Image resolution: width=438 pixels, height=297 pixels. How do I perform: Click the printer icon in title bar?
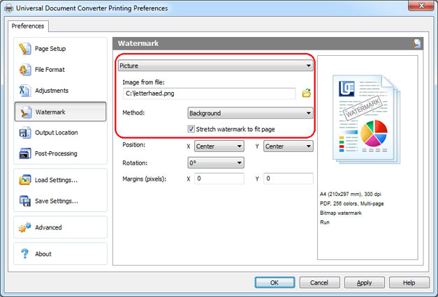8,8
